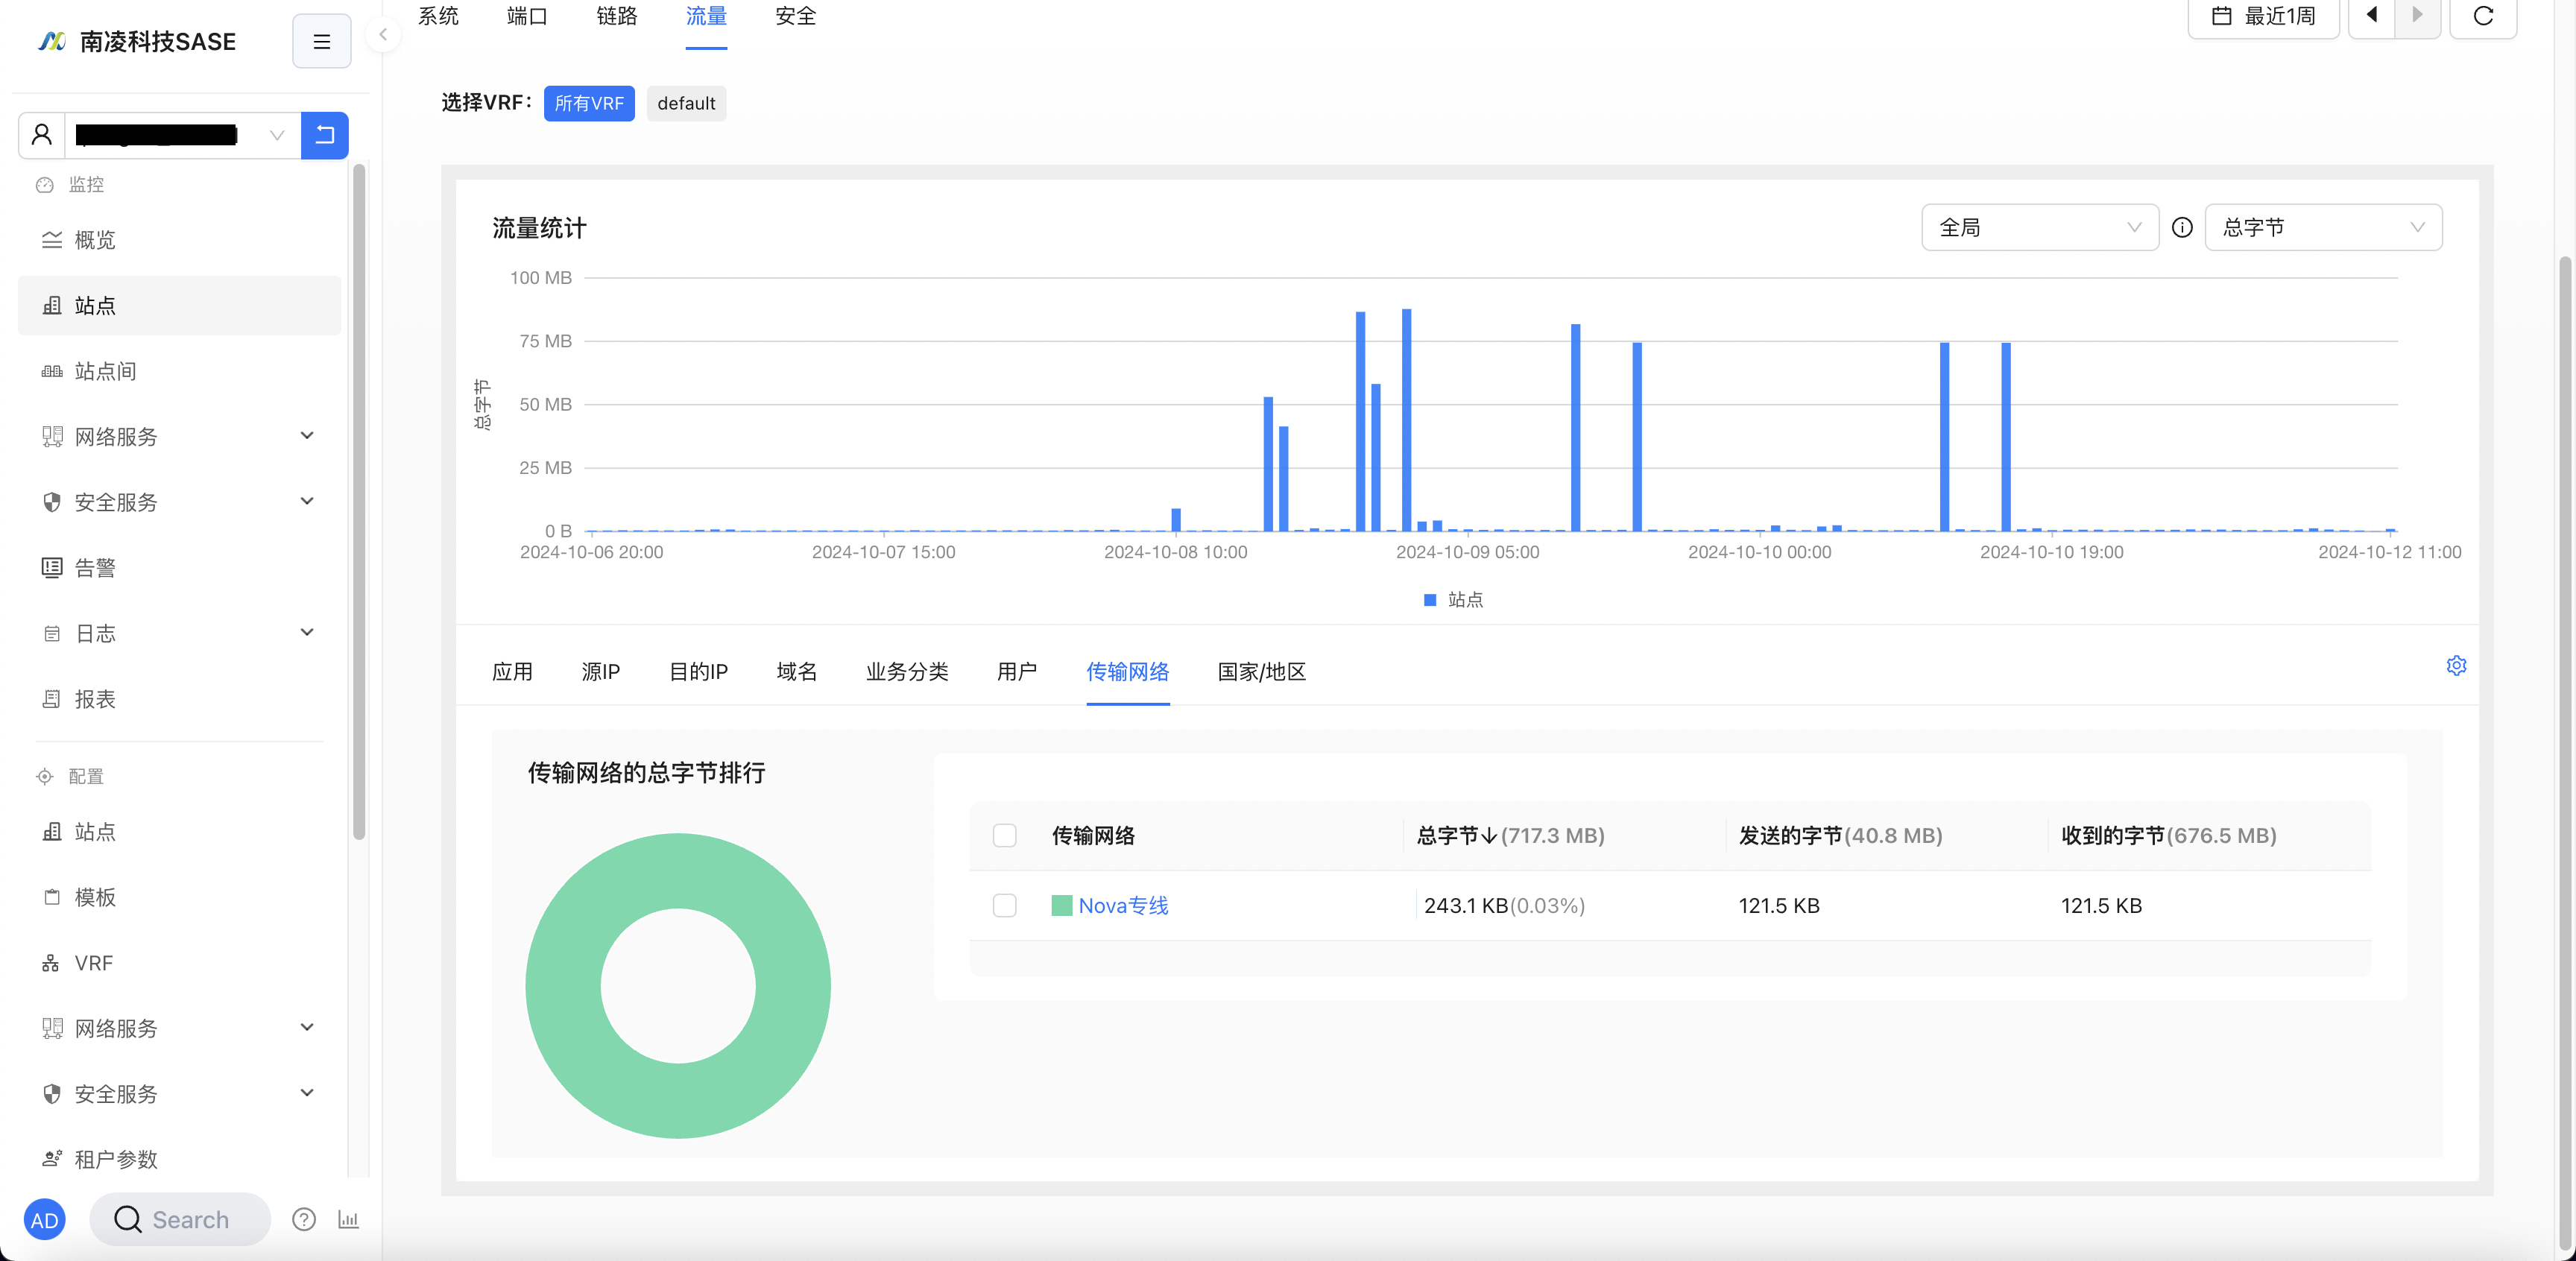Switch to the 目的IP tab
Screen dimensions: 2576x1261
click(x=698, y=672)
